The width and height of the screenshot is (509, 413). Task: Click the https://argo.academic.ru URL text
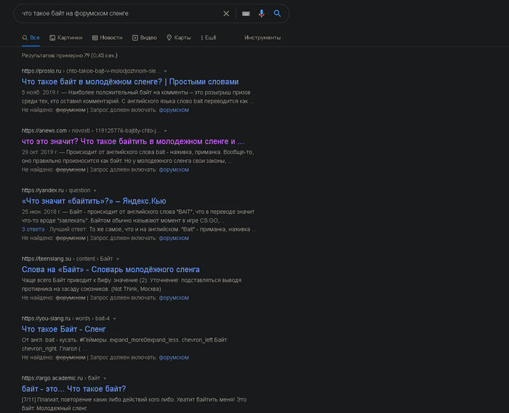[x=52, y=378]
